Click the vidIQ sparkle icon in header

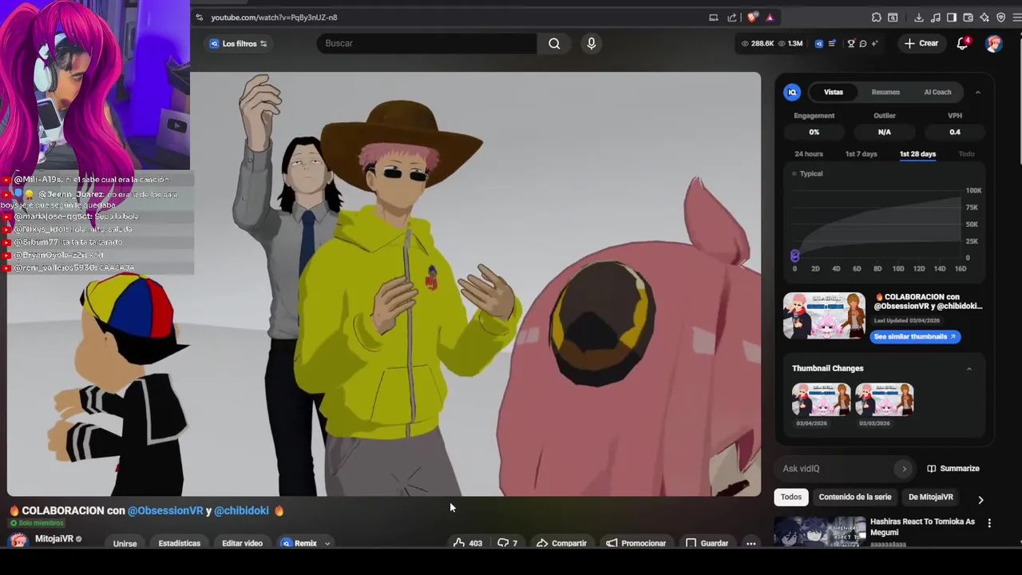point(875,44)
